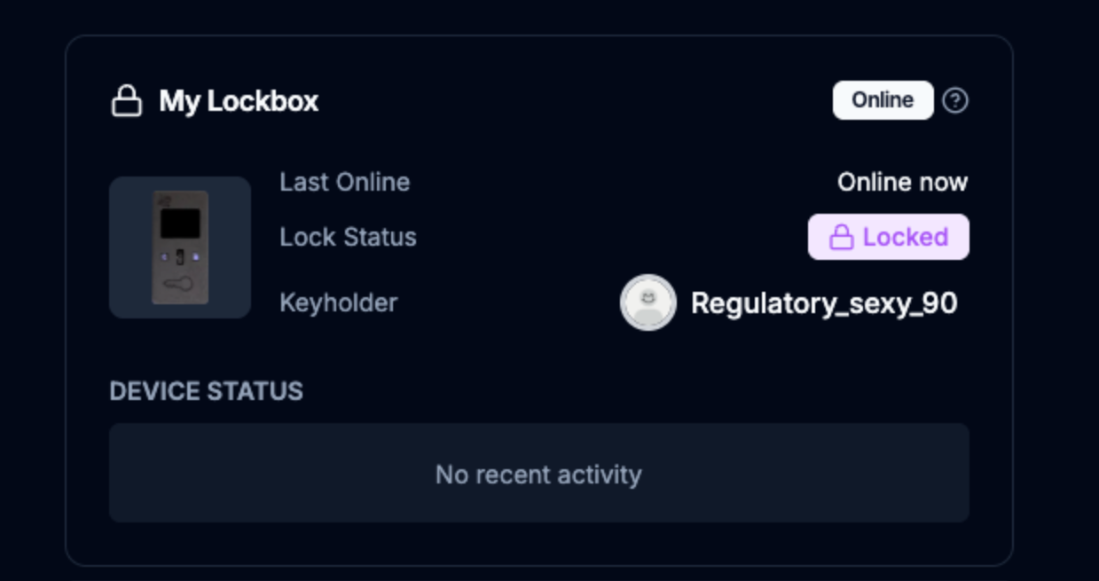This screenshot has width=1099, height=581.
Task: Click the No recent activity panel
Action: [x=538, y=474]
